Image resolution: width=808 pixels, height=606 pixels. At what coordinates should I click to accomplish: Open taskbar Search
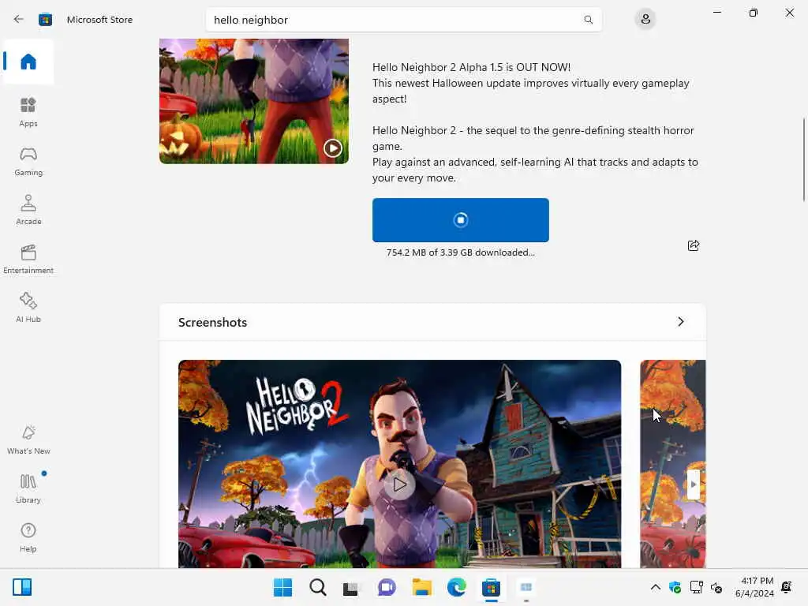[x=318, y=587]
